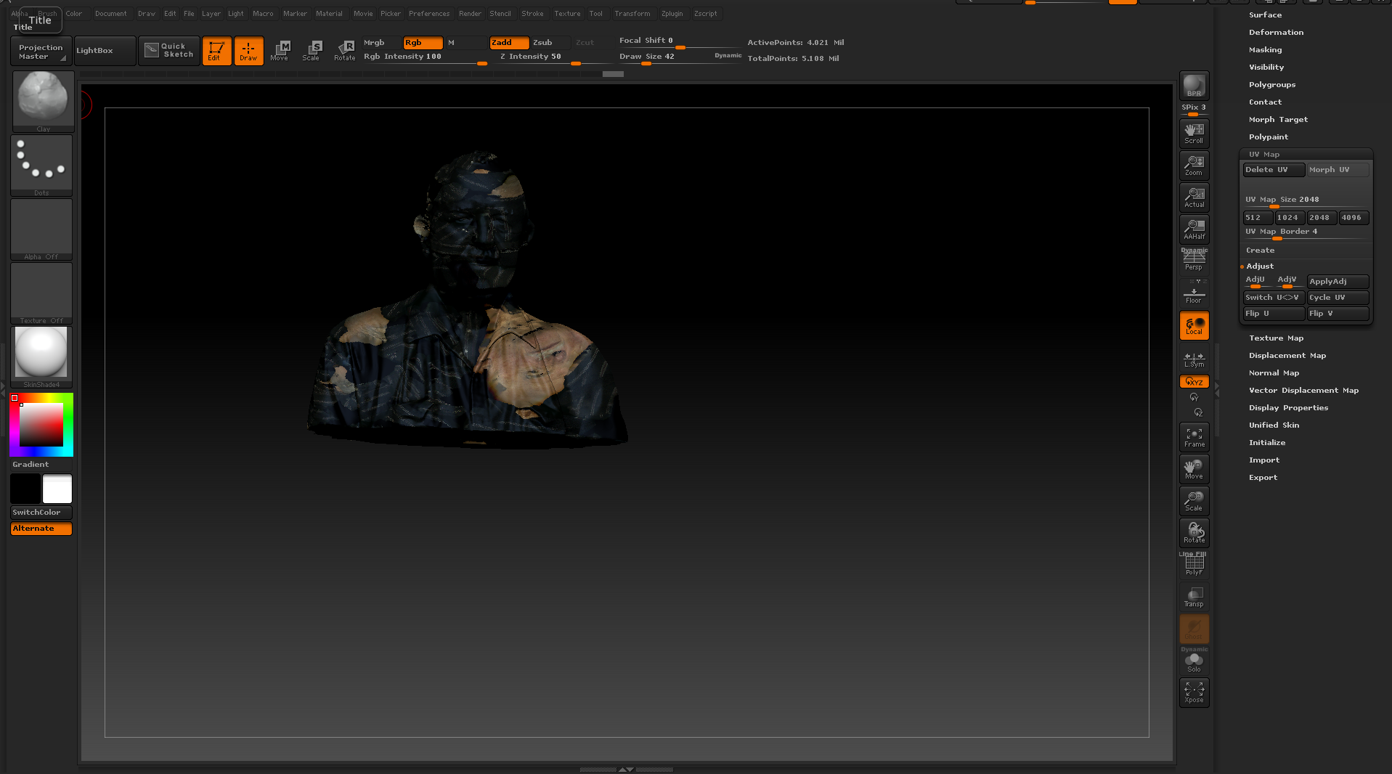Click right-shelf Scale view icon

point(1194,501)
